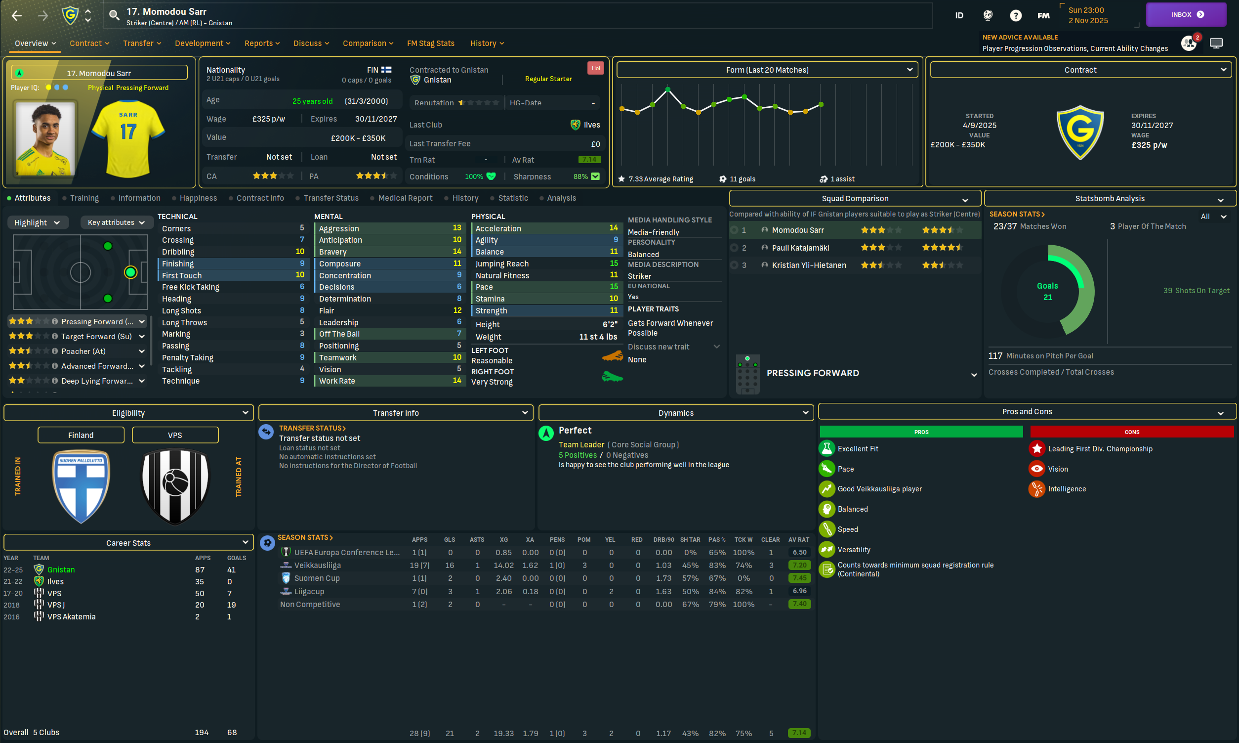The height and width of the screenshot is (743, 1239).
Task: Click the right-wing position dot on pitch
Action: point(108,299)
